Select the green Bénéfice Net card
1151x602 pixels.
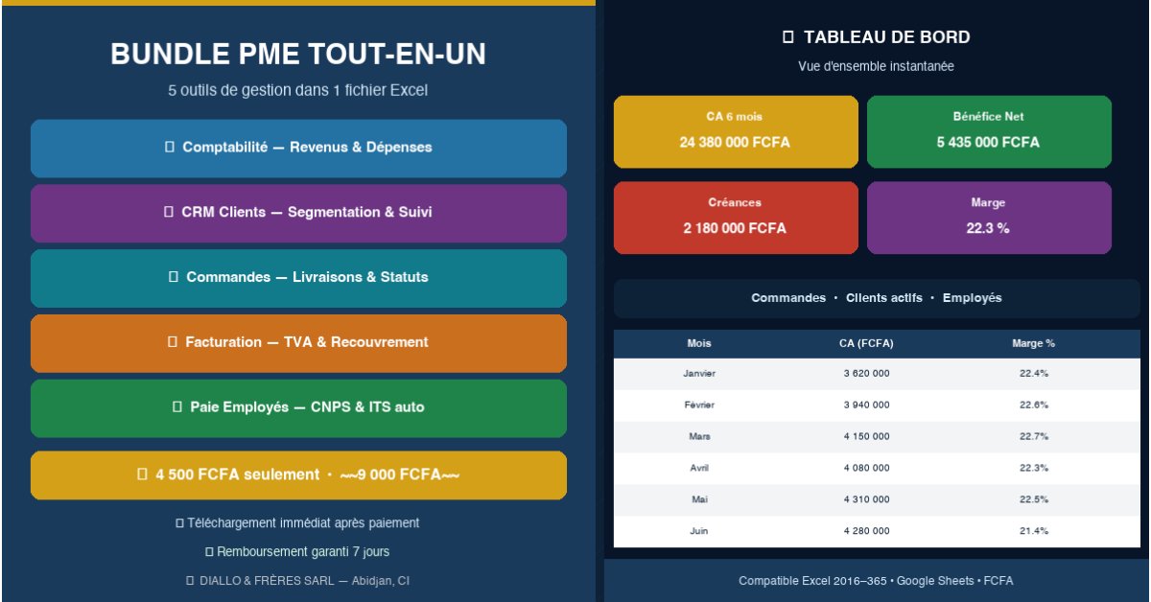989,131
